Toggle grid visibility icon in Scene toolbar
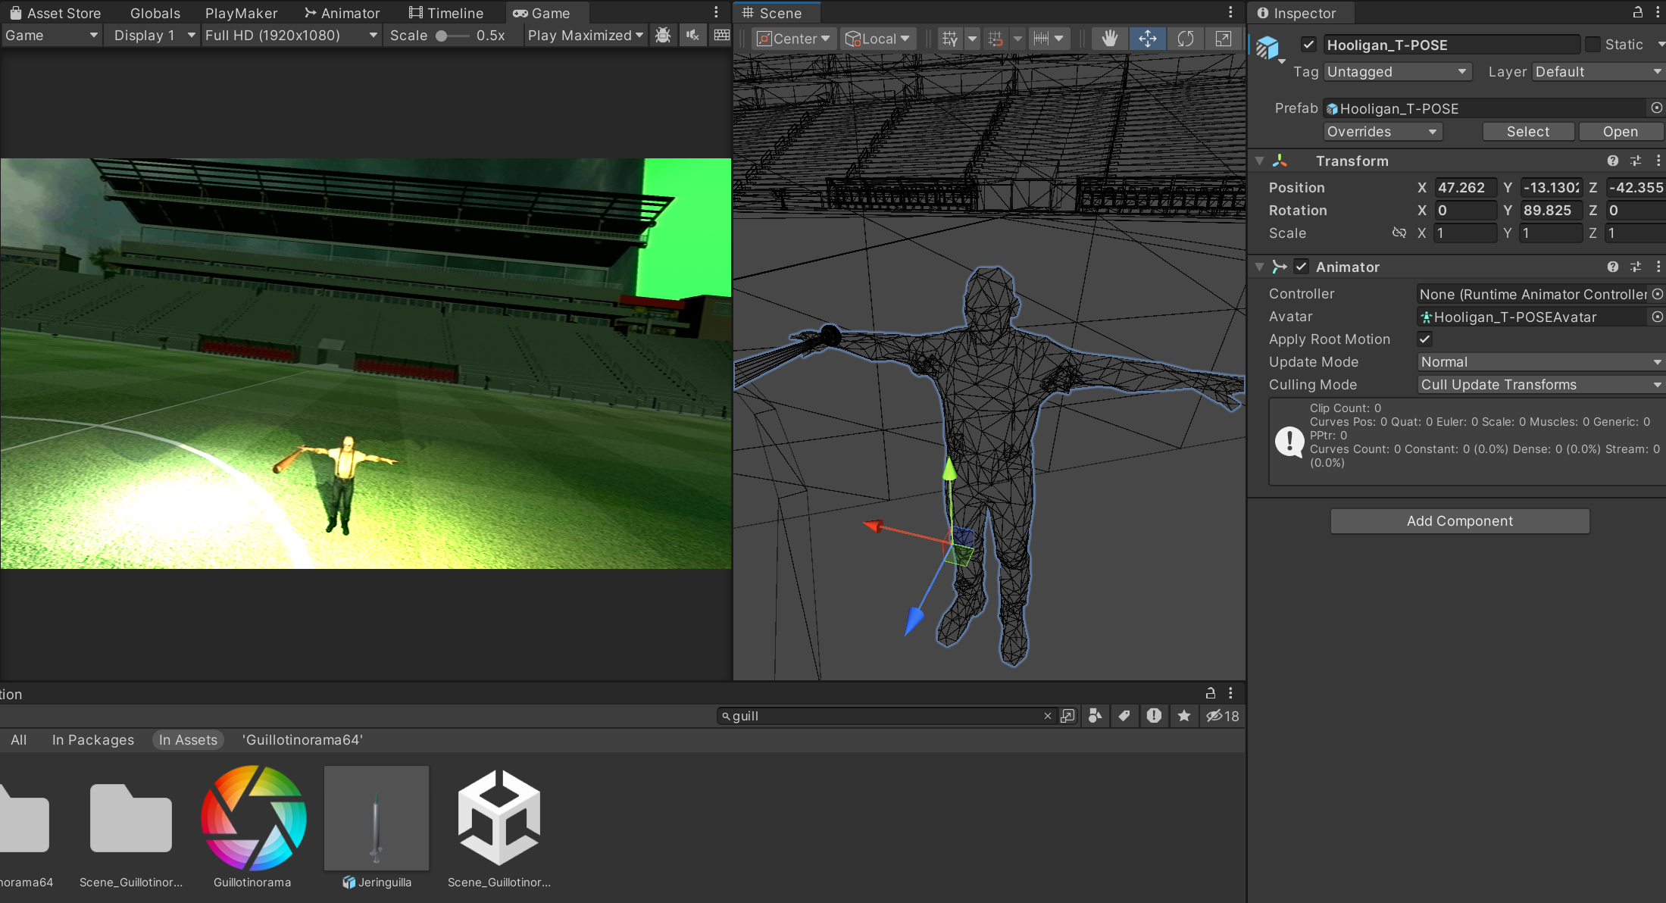The width and height of the screenshot is (1666, 903). [950, 39]
